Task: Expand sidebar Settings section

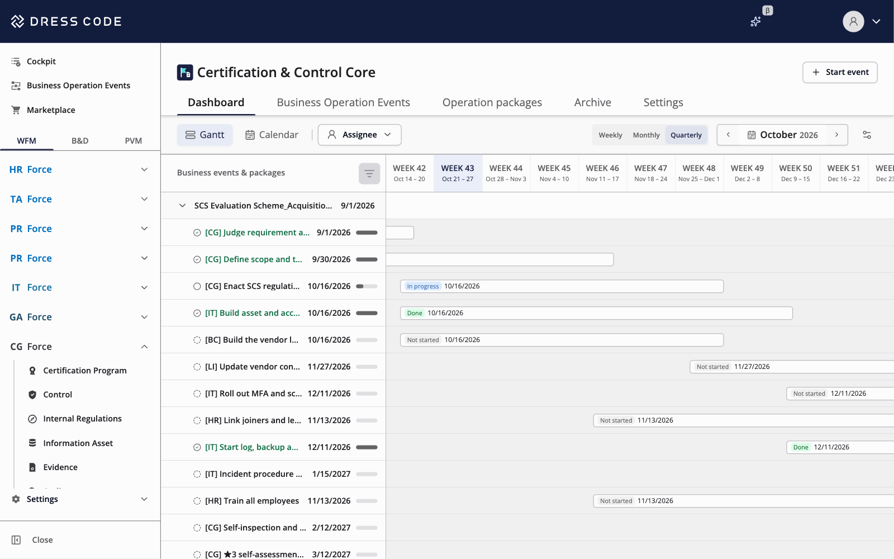Action: pos(144,499)
